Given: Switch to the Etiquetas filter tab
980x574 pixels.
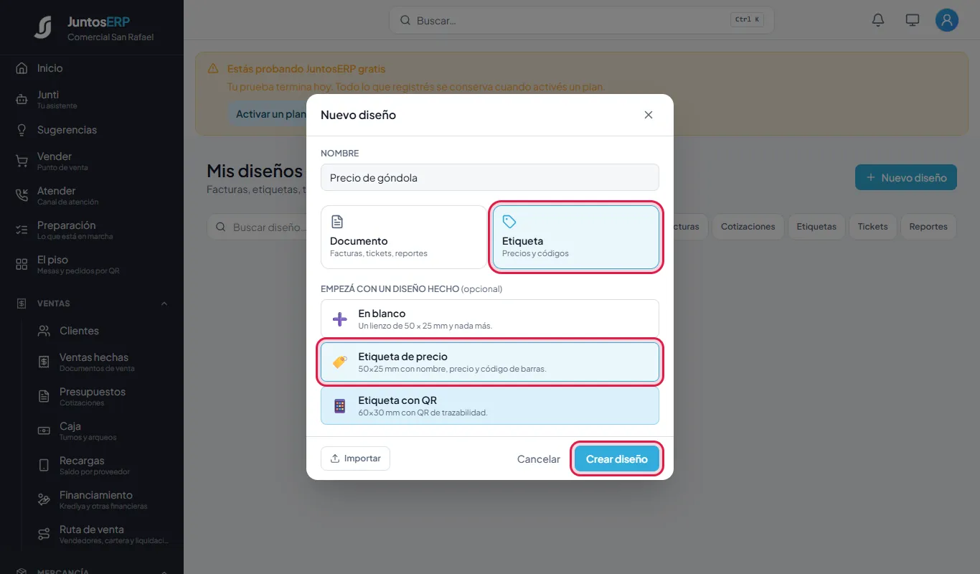Looking at the screenshot, I should click(x=816, y=227).
